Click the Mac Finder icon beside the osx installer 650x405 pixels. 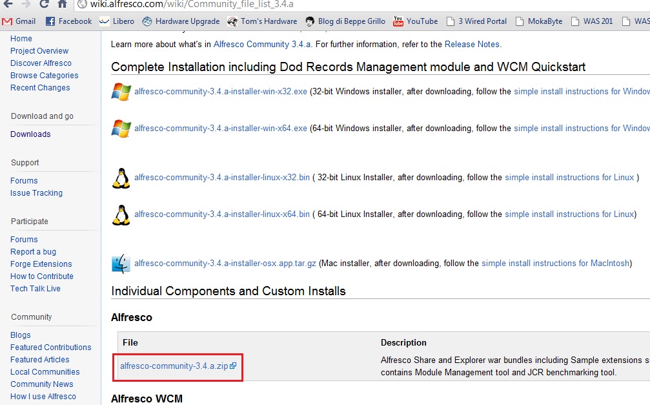point(121,264)
